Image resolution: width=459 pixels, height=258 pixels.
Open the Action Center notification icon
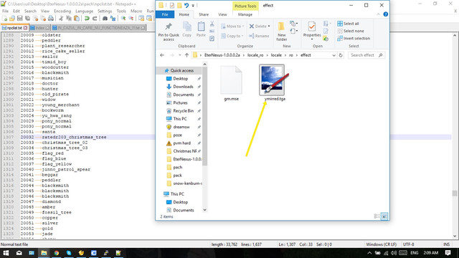[x=448, y=253]
